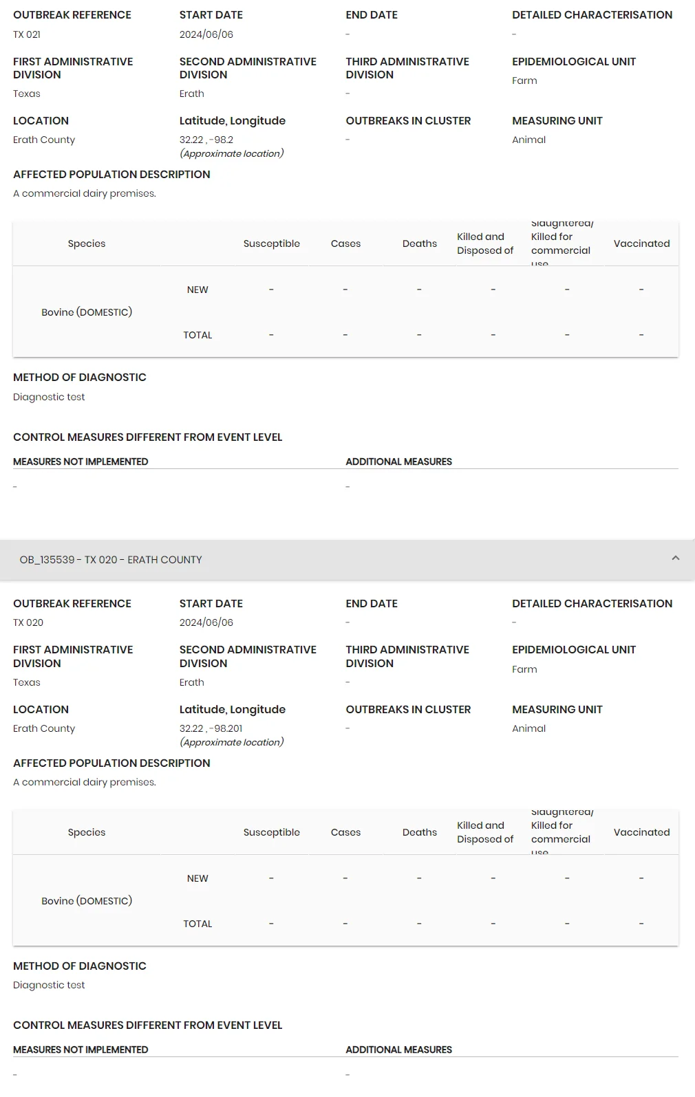Image resolution: width=695 pixels, height=1097 pixels.
Task: Select the TX 020 outbreak reference value
Action: [x=28, y=622]
